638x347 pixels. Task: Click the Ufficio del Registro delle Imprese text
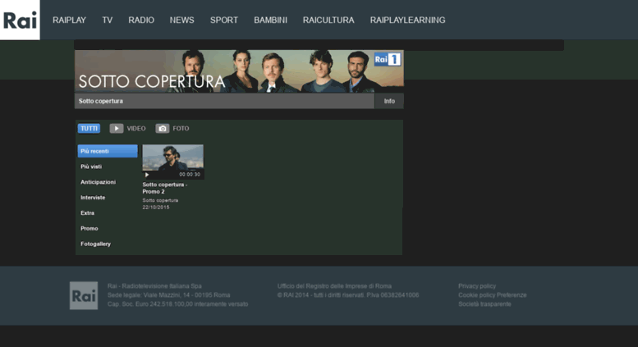[x=334, y=286]
